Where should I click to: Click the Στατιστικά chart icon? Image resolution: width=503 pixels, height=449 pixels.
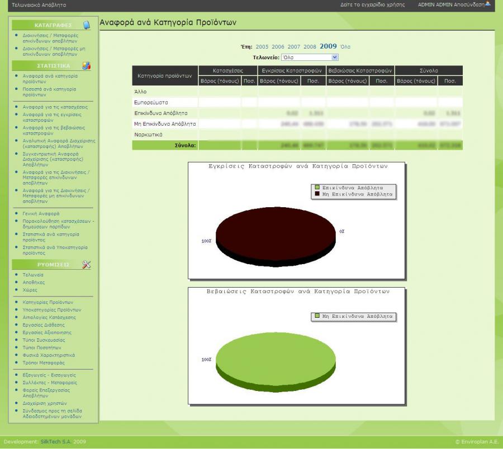tap(86, 66)
